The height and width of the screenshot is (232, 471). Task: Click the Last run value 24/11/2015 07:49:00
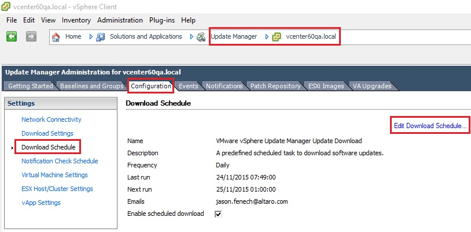[x=246, y=177]
